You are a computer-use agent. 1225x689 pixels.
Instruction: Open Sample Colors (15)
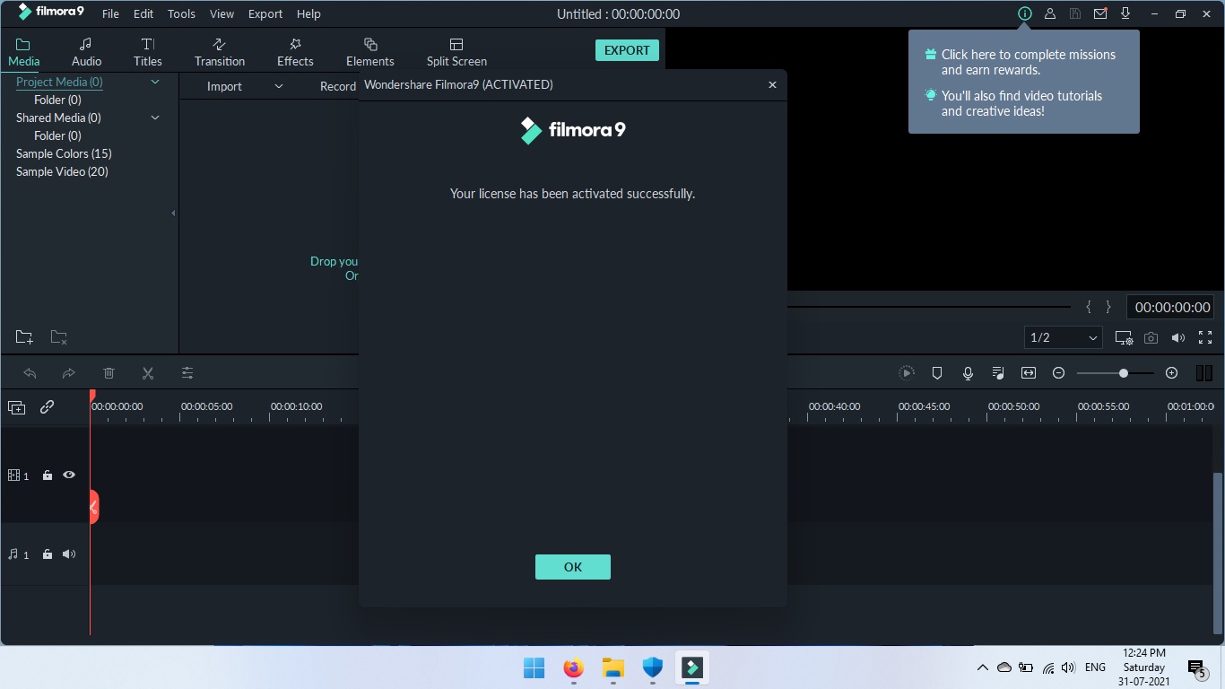pos(64,153)
